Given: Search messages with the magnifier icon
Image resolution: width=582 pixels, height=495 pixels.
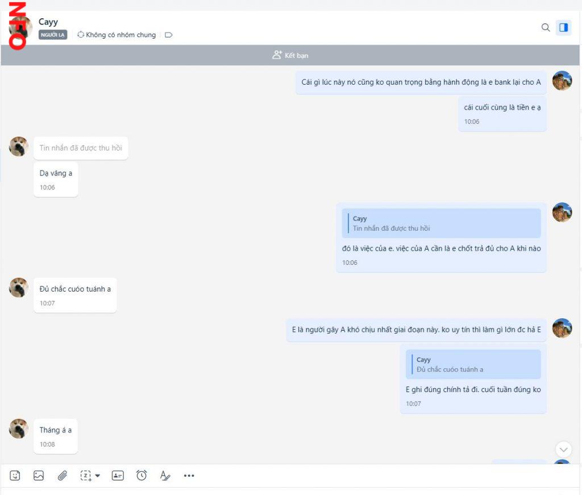Looking at the screenshot, I should coord(546,27).
